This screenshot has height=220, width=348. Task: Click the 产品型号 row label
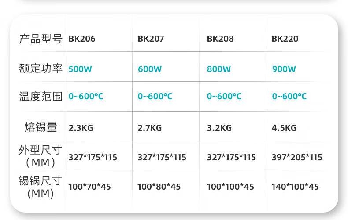click(x=41, y=39)
